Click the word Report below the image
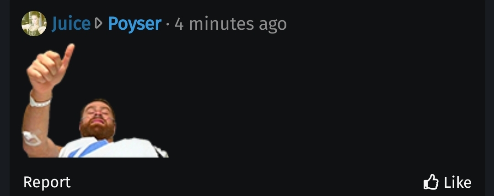 point(47,182)
